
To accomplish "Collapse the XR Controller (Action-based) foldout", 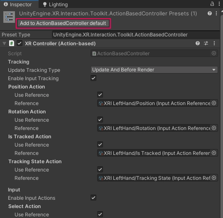I will (x=5, y=43).
